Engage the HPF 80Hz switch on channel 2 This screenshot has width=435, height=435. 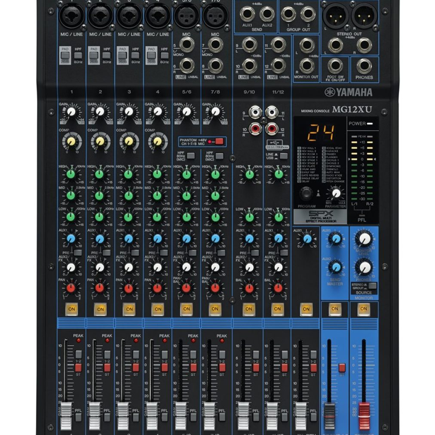click(107, 55)
